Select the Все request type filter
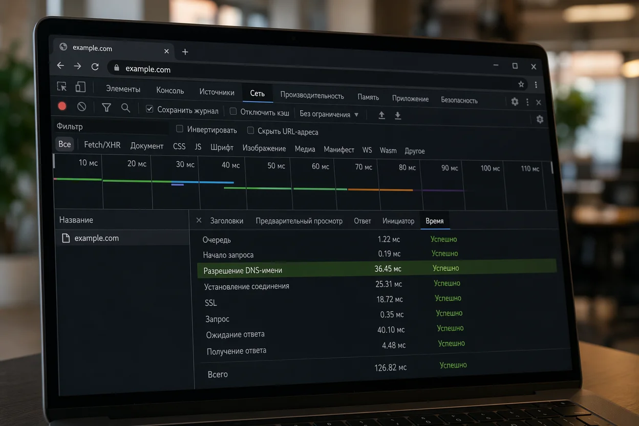The height and width of the screenshot is (426, 639). [65, 144]
